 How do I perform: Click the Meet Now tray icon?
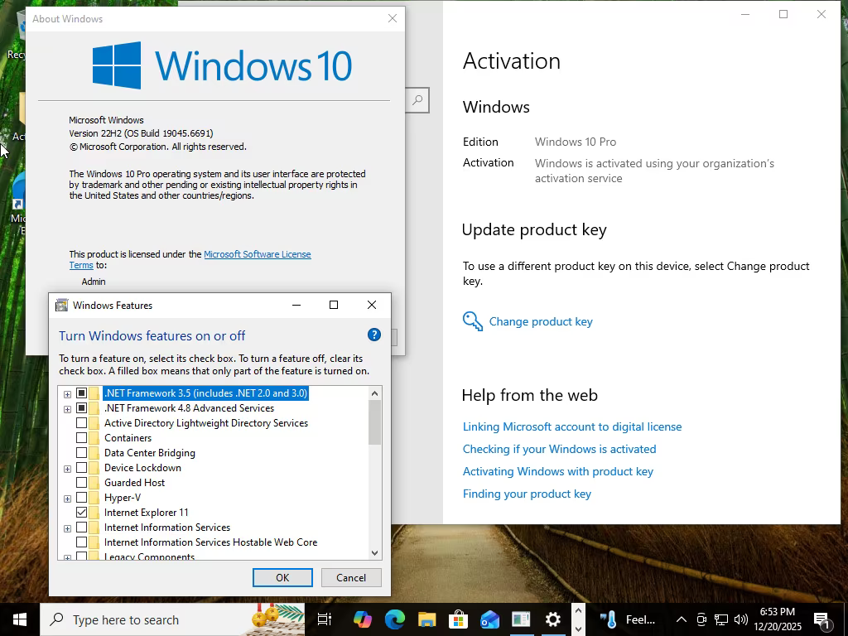click(701, 619)
